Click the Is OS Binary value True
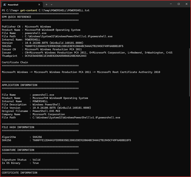This screenshot has width=191, height=177. pyautogui.click(x=35, y=163)
